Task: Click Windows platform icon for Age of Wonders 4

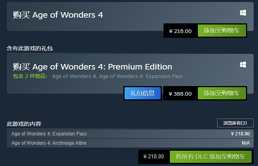Action: [243, 13]
